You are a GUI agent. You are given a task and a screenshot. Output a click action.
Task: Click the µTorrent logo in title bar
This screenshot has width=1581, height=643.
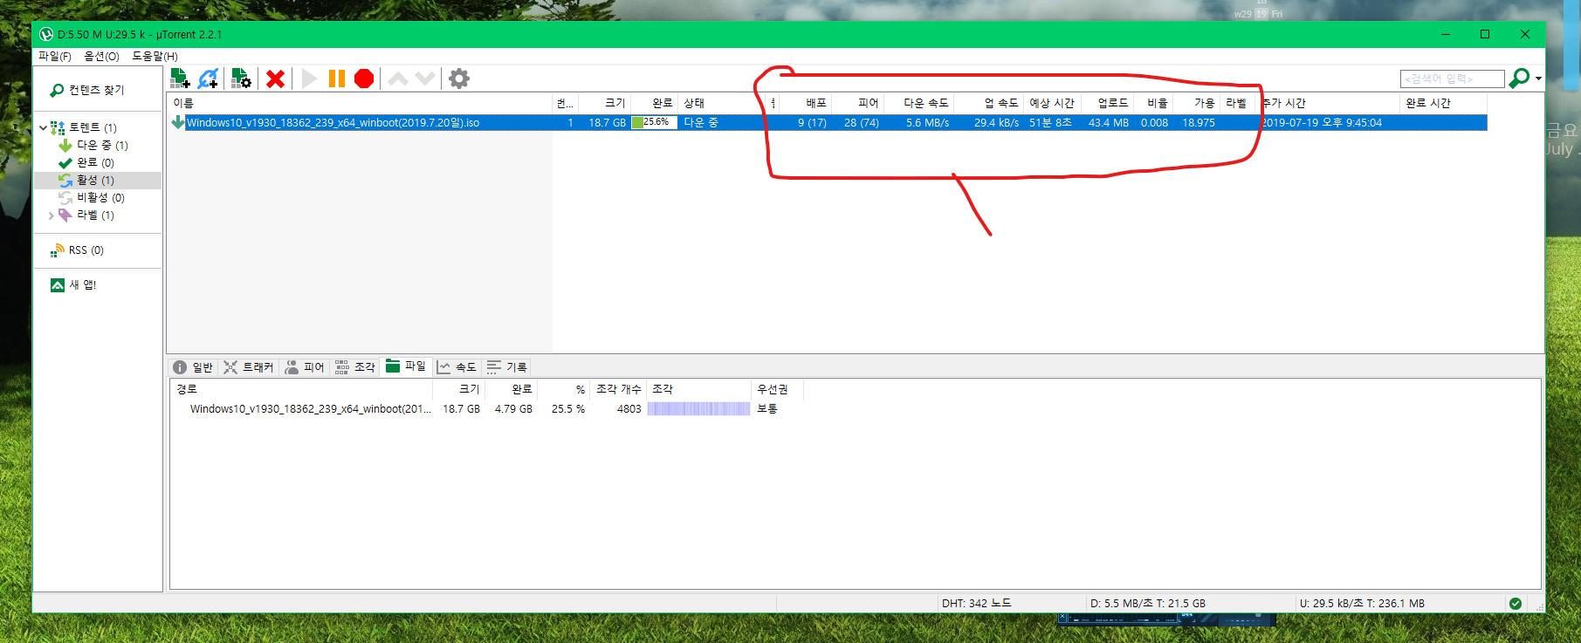point(46,34)
